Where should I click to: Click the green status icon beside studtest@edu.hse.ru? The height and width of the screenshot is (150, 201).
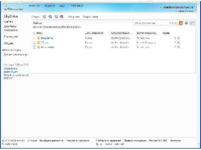click(161, 7)
